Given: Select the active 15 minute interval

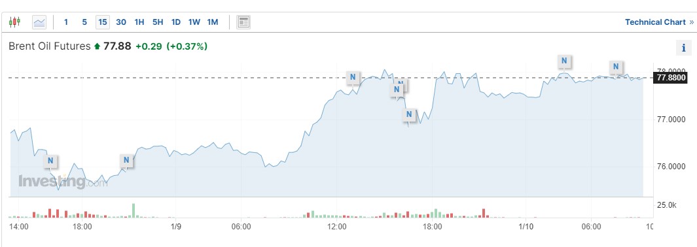Looking at the screenshot, I should point(103,22).
